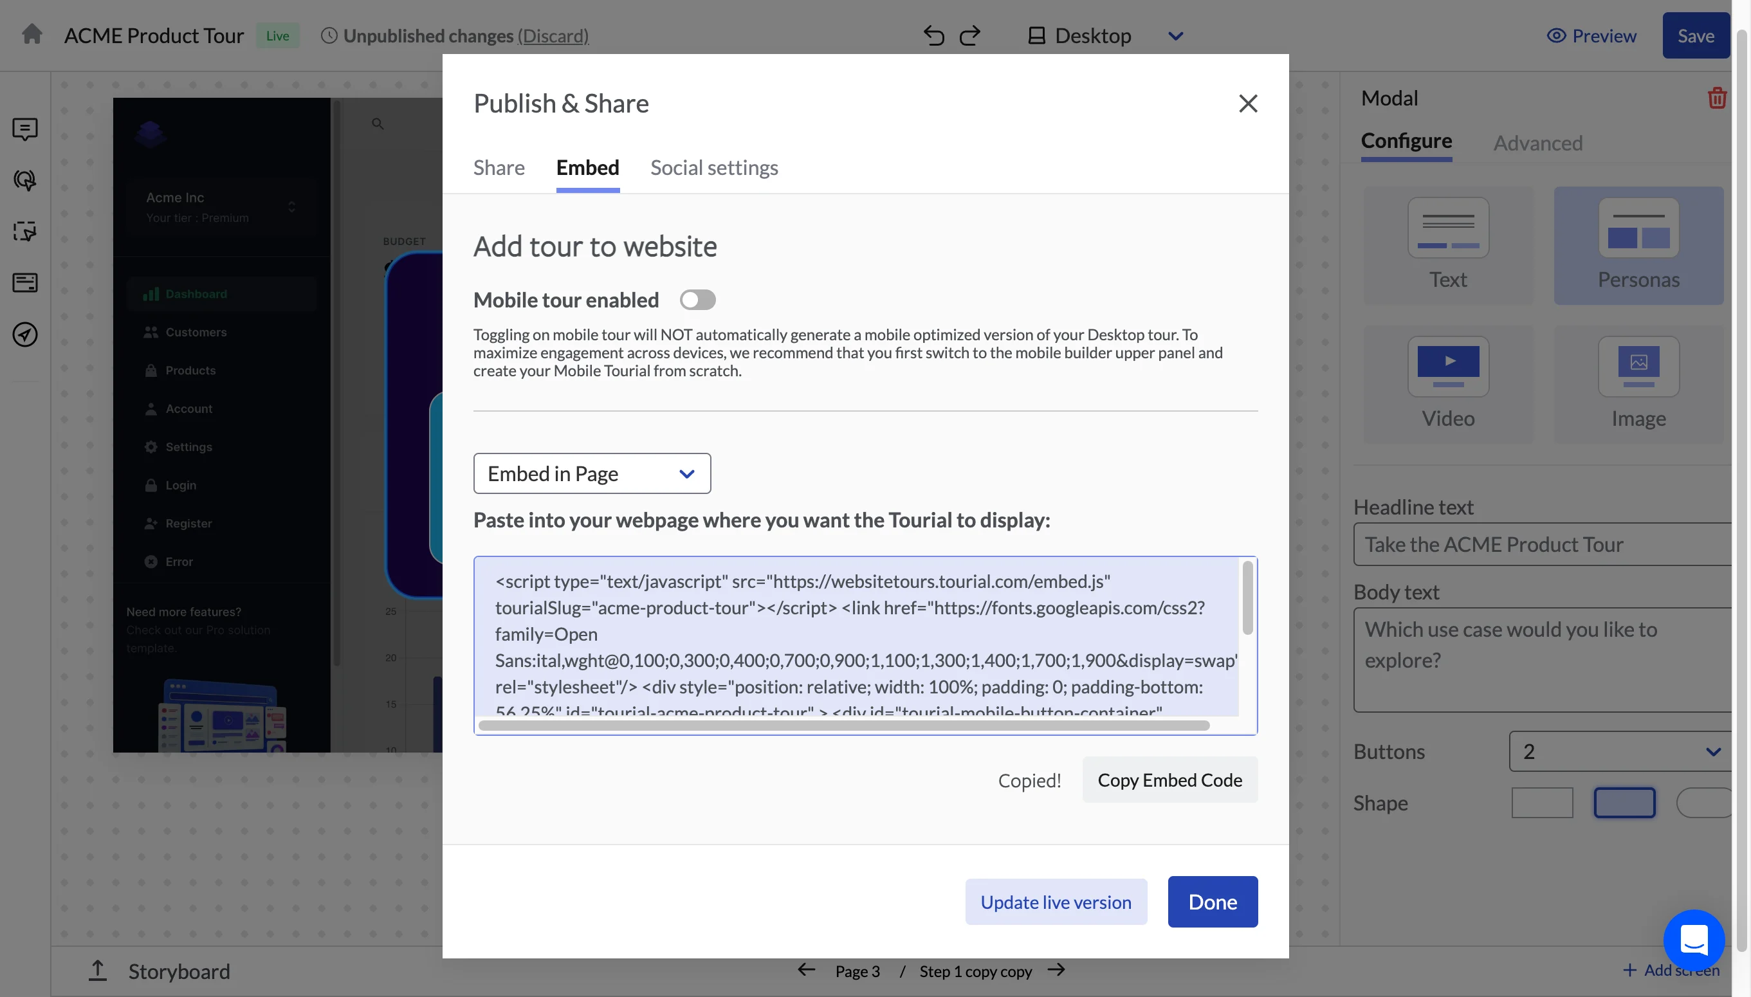The width and height of the screenshot is (1751, 997).
Task: Click the Step 1 copy copy label
Action: pyautogui.click(x=975, y=971)
